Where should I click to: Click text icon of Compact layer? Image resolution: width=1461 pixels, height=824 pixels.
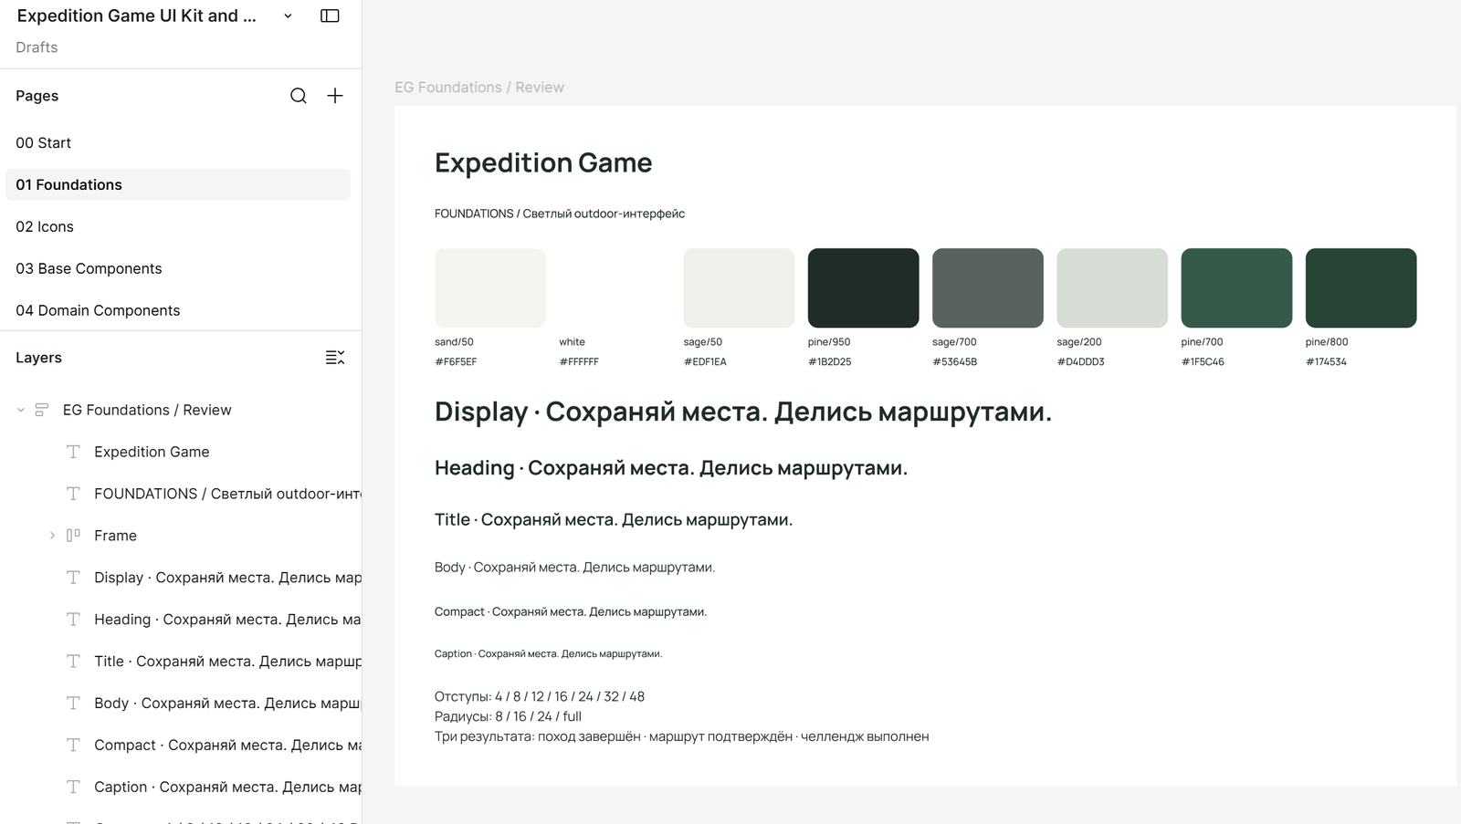click(73, 746)
